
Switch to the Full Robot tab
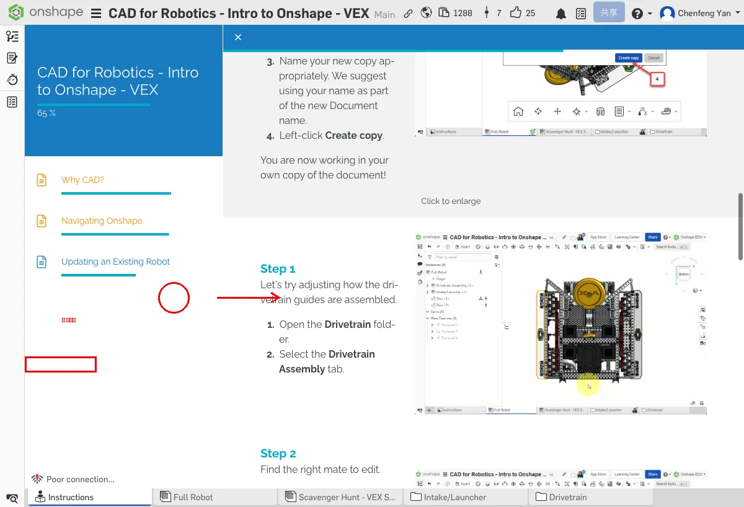click(193, 497)
